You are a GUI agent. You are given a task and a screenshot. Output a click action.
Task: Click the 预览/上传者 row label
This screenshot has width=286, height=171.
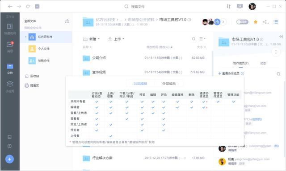coord(79,124)
